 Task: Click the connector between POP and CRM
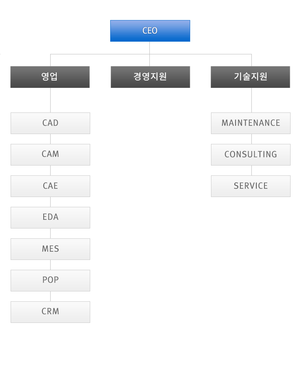coord(50,296)
